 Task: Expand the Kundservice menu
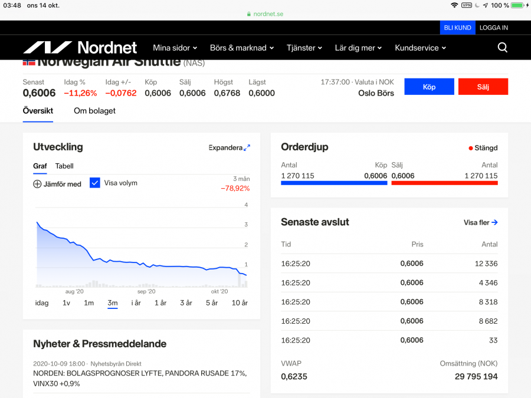pos(420,48)
